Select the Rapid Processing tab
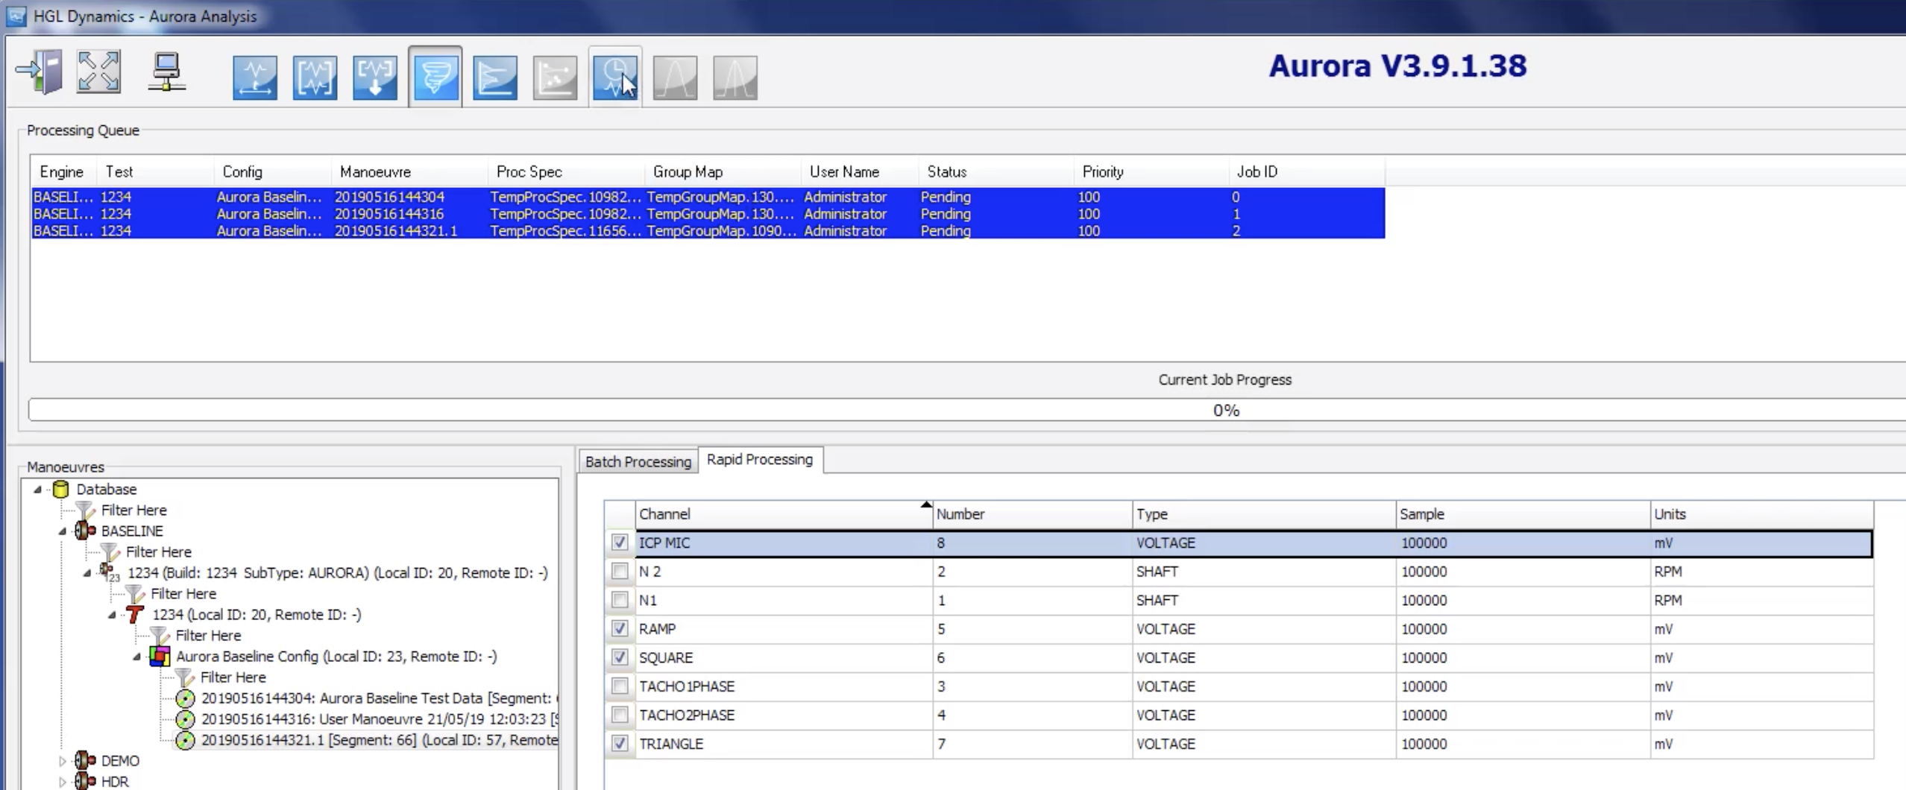1906x790 pixels. click(x=759, y=459)
